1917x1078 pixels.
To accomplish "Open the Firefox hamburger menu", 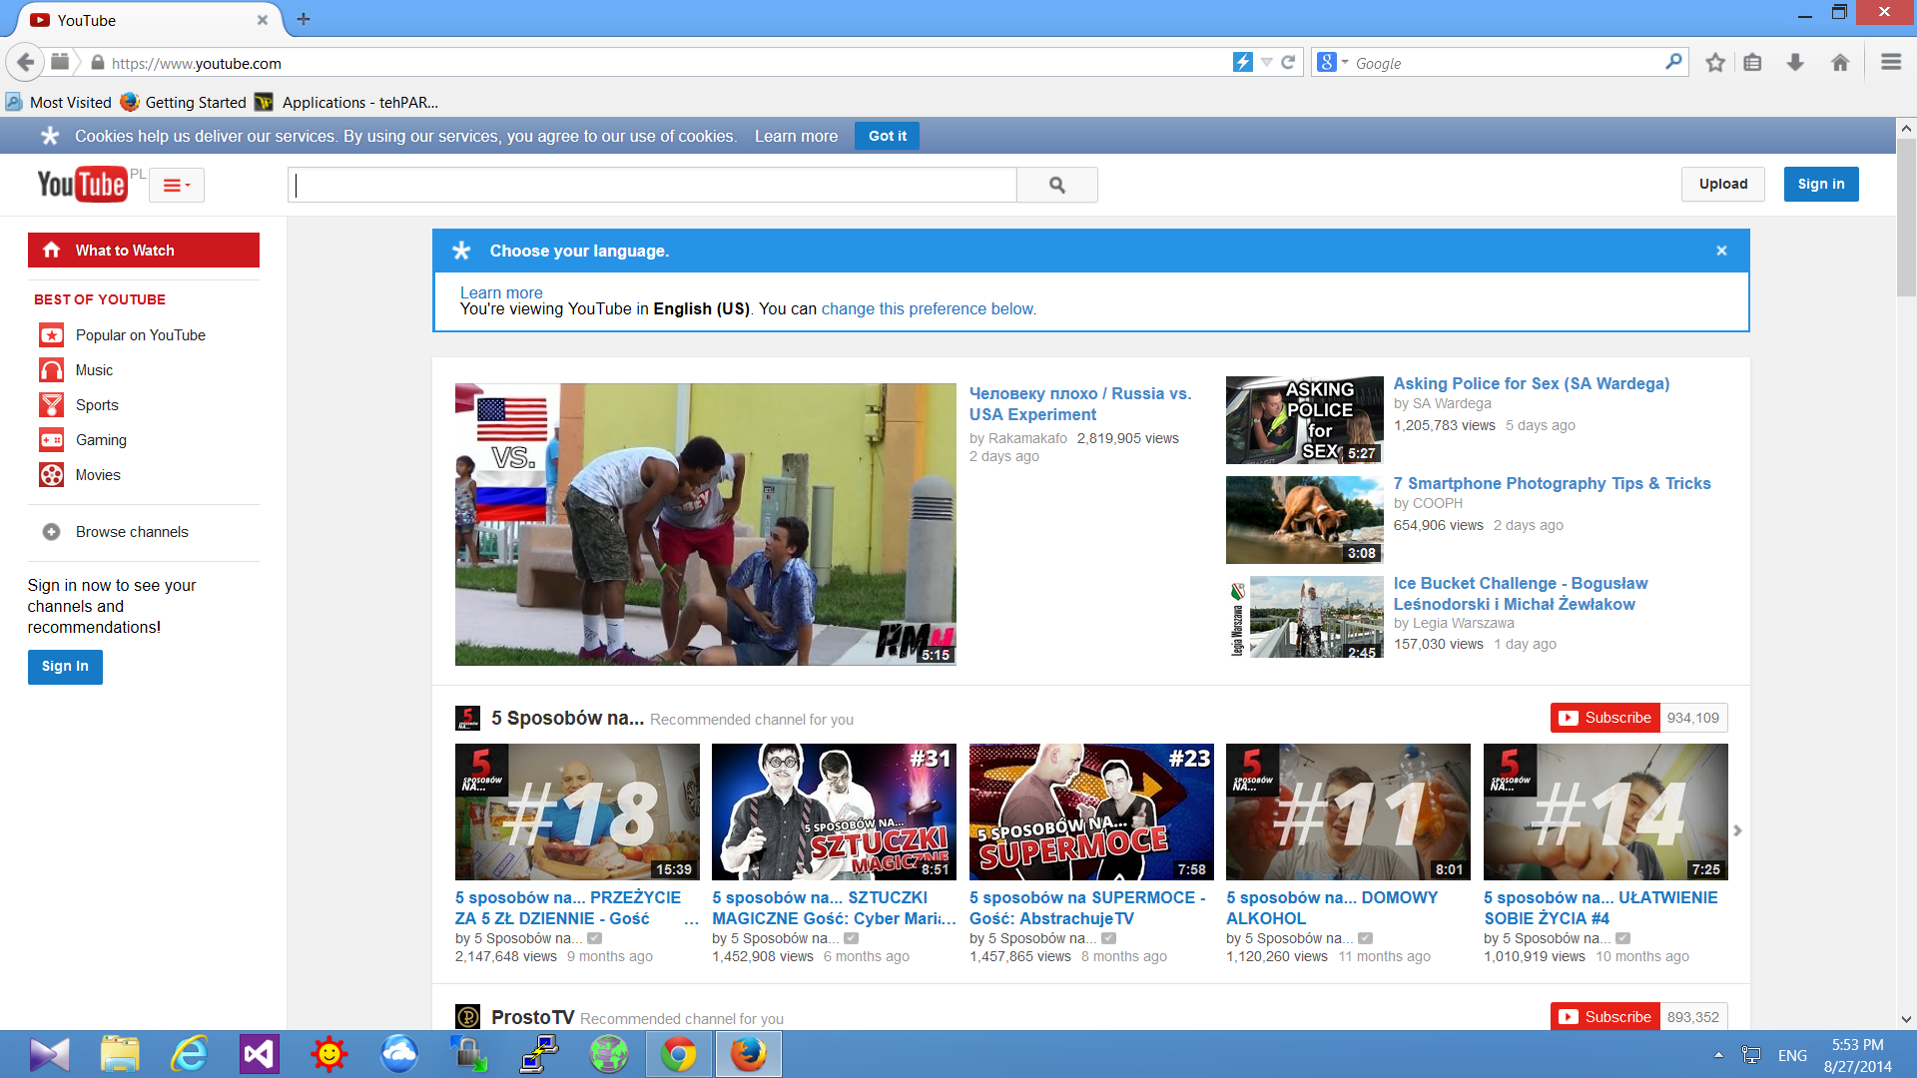I will (x=1891, y=63).
